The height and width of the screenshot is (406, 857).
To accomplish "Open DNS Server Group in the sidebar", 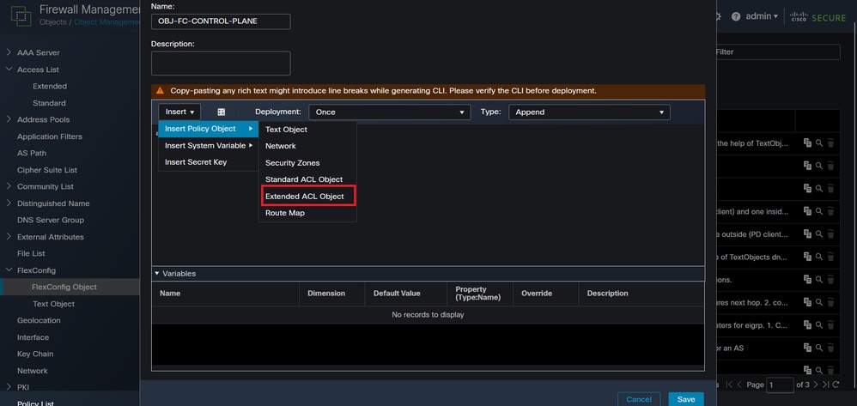I will [x=51, y=221].
